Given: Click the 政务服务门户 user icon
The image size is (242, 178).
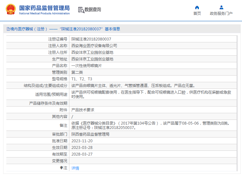Looking at the screenshot, I should (x=221, y=7).
